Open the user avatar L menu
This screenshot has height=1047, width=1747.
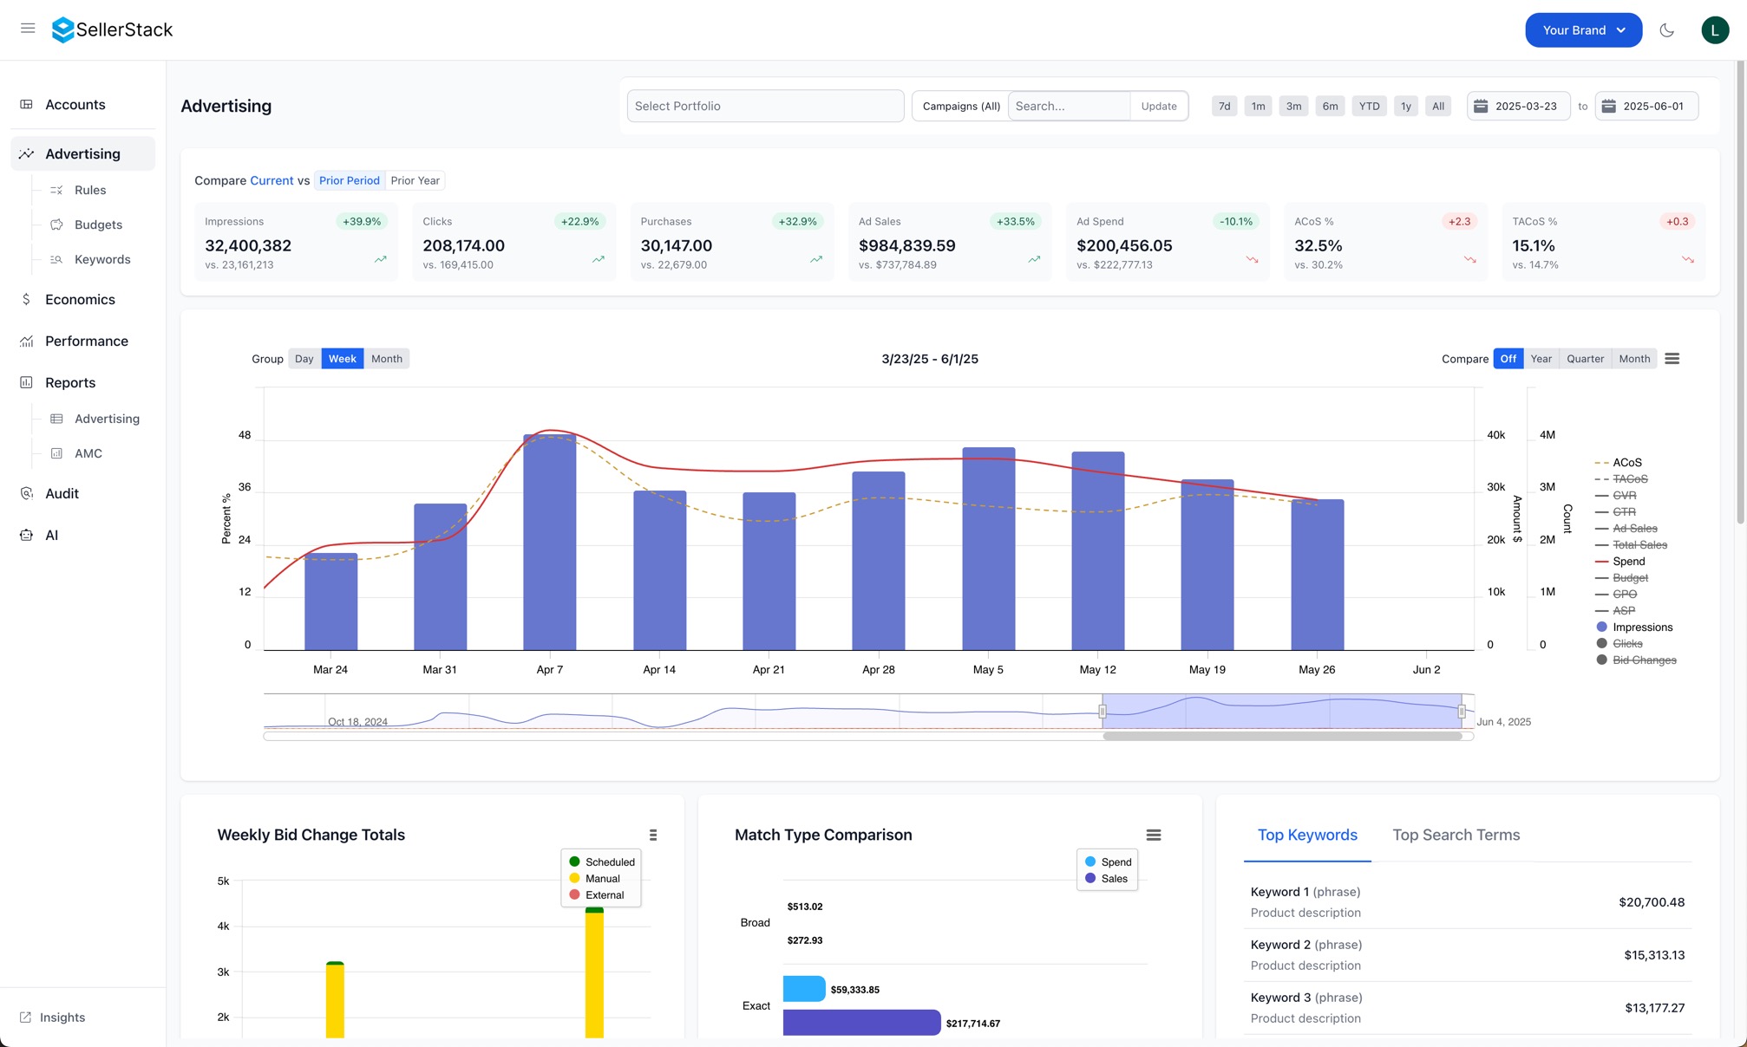[x=1715, y=30]
